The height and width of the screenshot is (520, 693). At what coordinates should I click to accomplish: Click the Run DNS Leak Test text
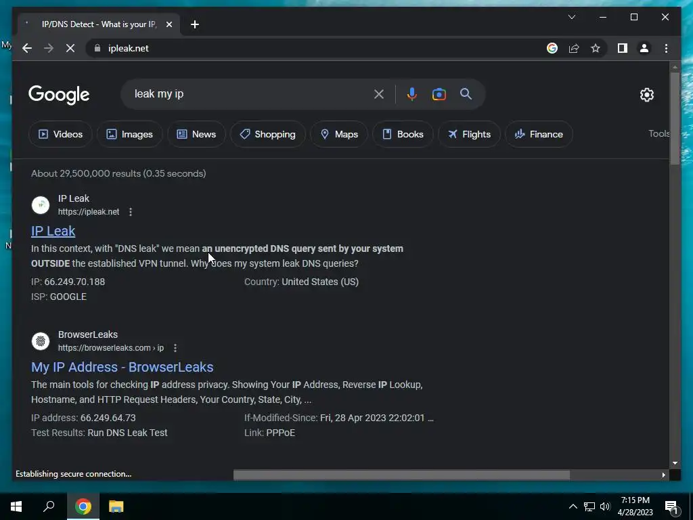pos(127,433)
